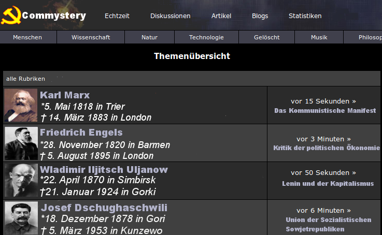This screenshot has width=382, height=235.
Task: Switch to the Menschen category tab
Action: coord(27,37)
